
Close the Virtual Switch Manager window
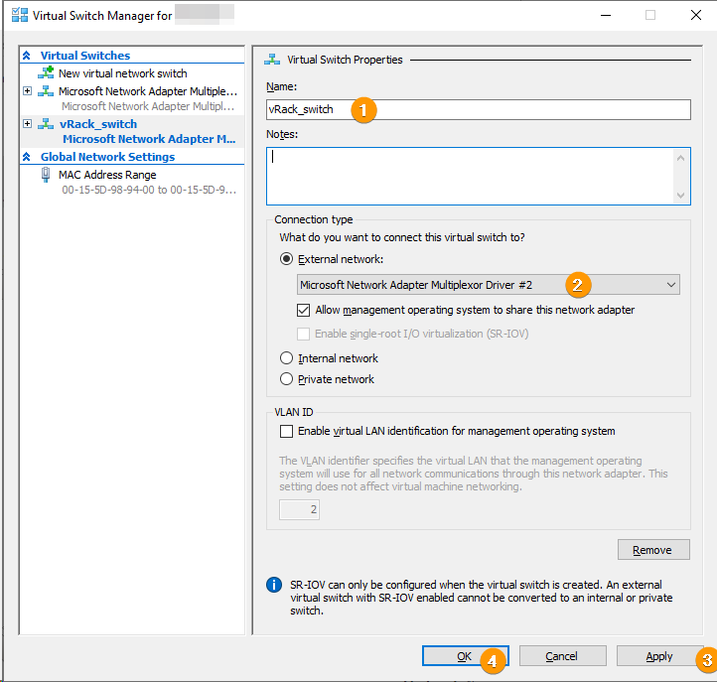(696, 15)
